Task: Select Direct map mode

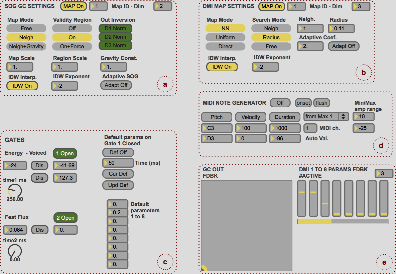Action: [225, 46]
